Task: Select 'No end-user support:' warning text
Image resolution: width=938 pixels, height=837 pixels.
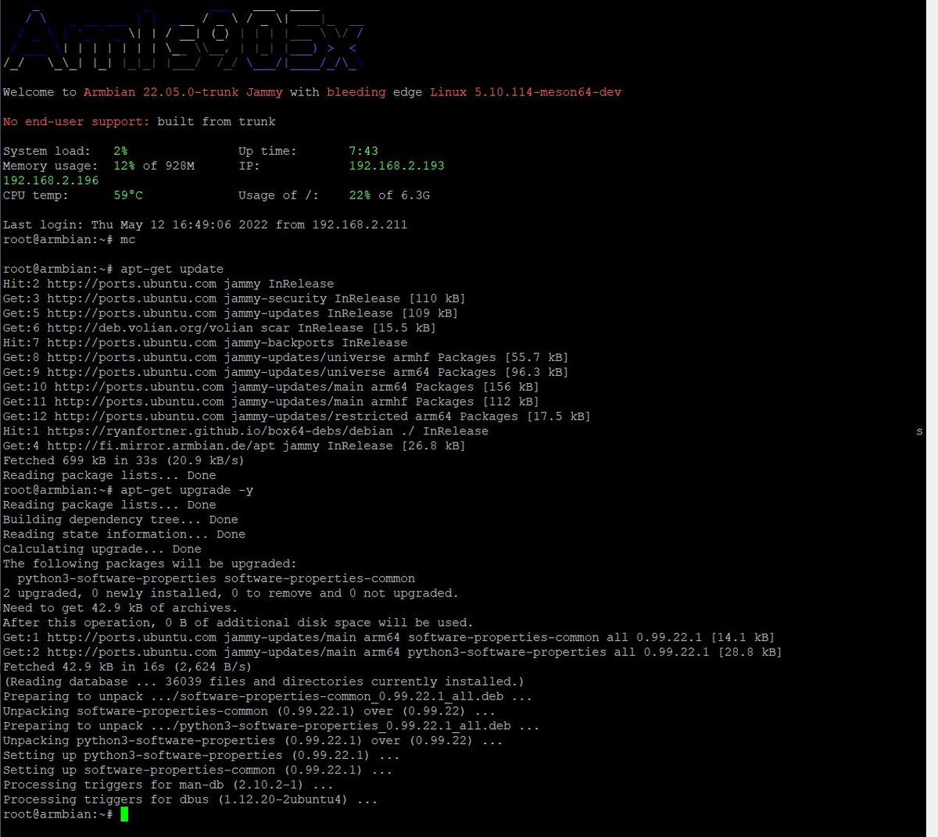Action: click(76, 122)
